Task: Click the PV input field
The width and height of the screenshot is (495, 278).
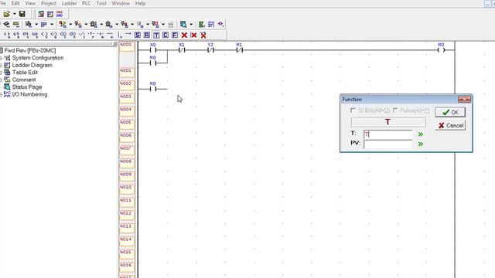Action: pos(388,144)
